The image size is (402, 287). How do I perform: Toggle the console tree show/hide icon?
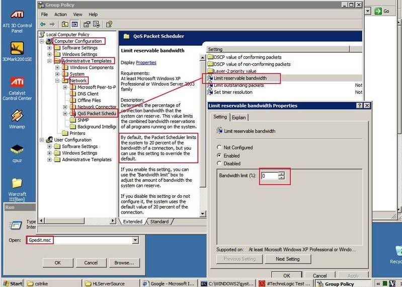pyautogui.click(x=74, y=24)
